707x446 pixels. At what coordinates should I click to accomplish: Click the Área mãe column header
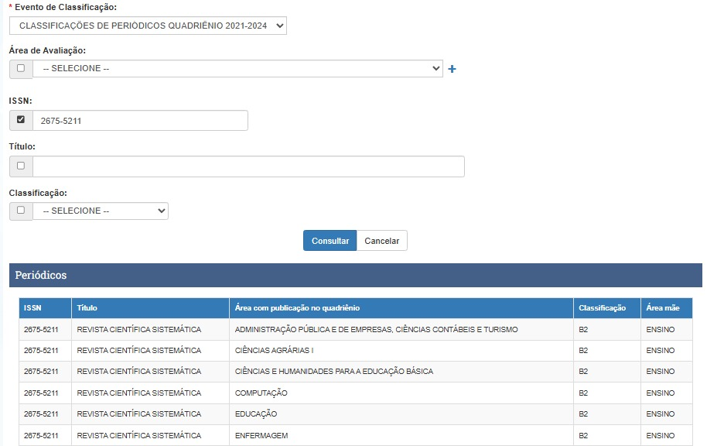pyautogui.click(x=665, y=308)
